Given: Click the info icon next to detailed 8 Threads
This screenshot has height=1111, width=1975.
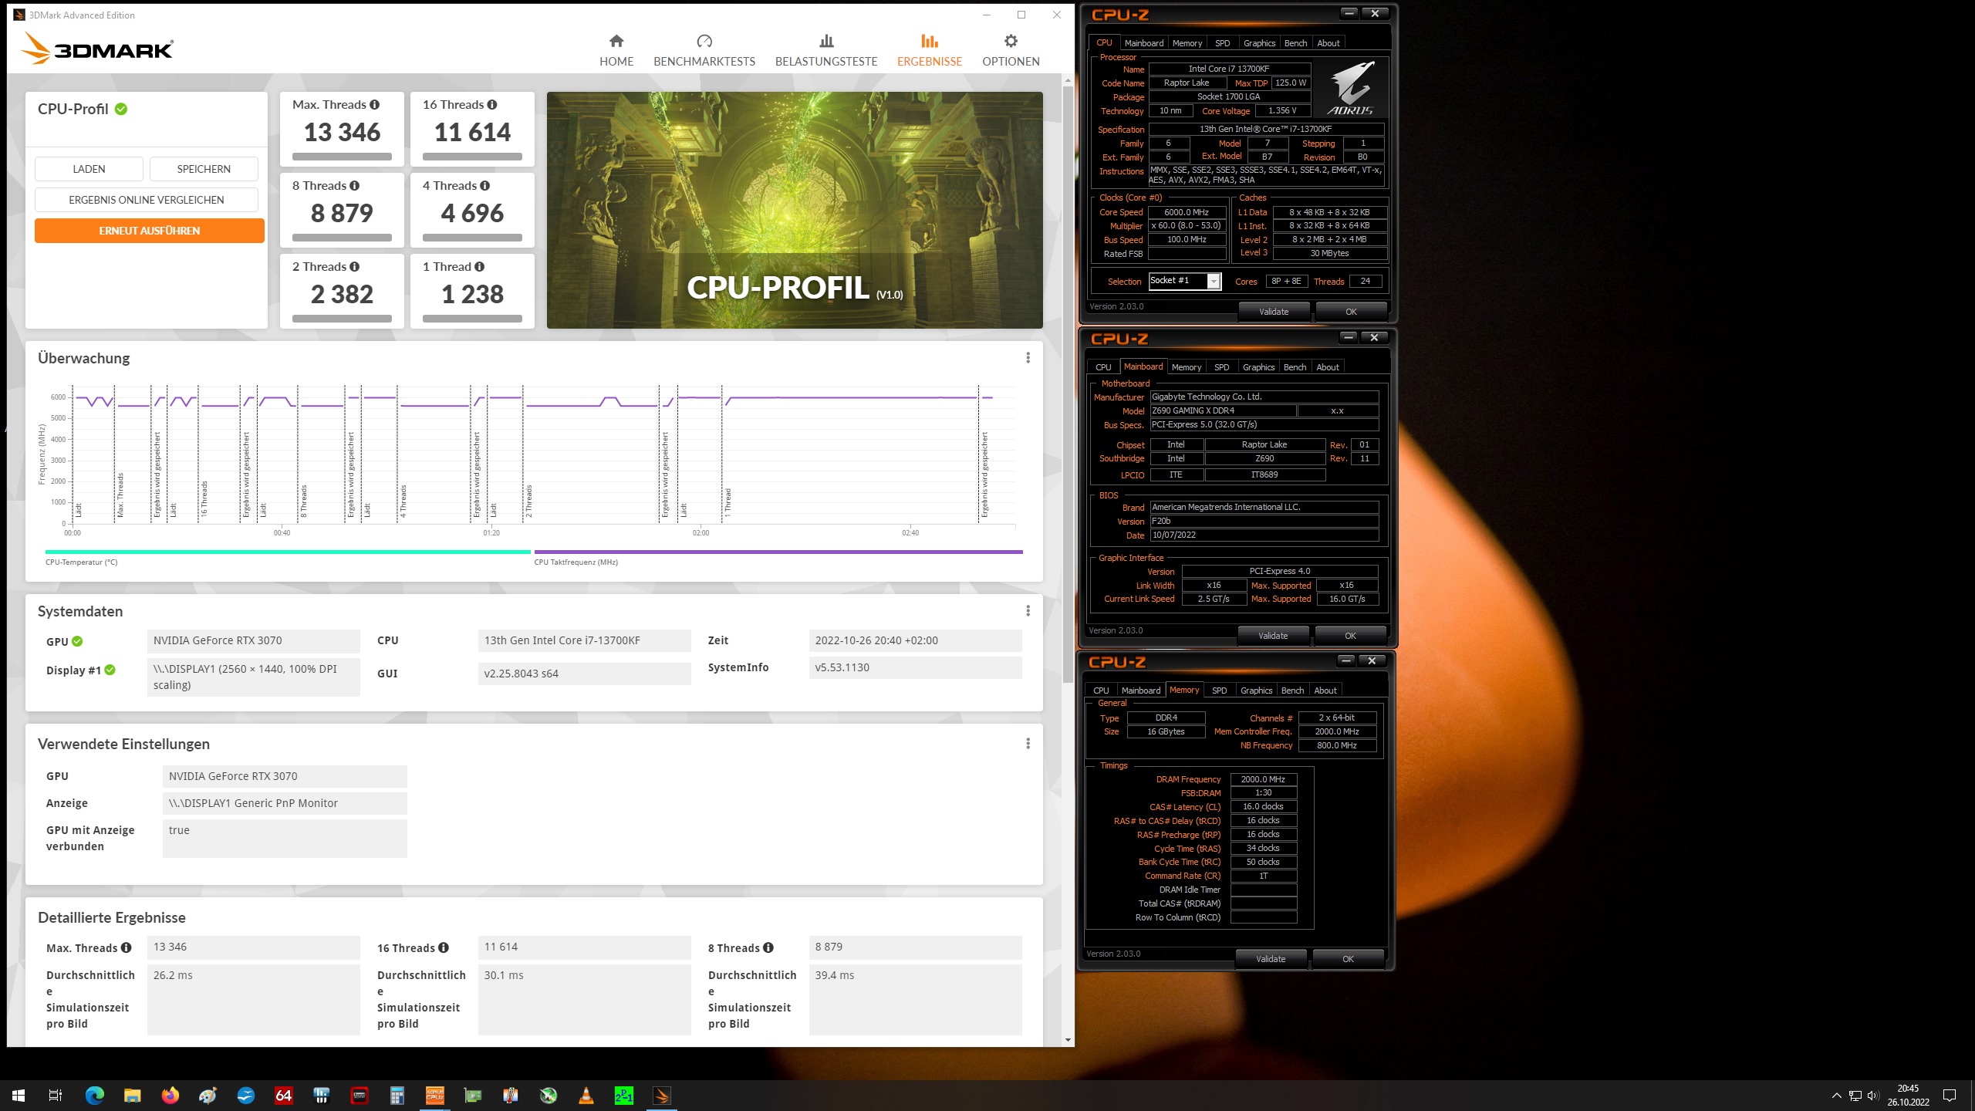Looking at the screenshot, I should pyautogui.click(x=768, y=947).
